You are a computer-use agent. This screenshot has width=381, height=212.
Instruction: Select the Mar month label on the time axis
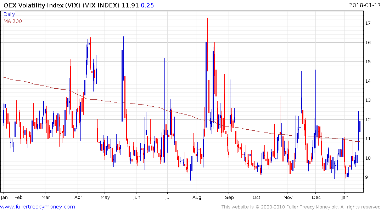point(46,198)
